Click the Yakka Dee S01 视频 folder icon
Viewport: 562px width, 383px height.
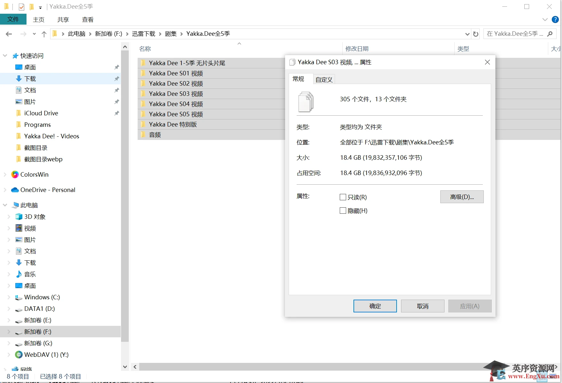coord(143,73)
